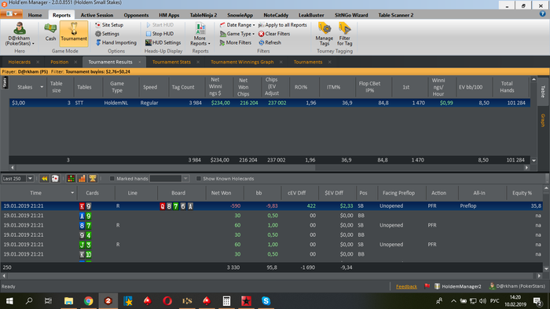Open Skype from taskbar

coord(266,300)
